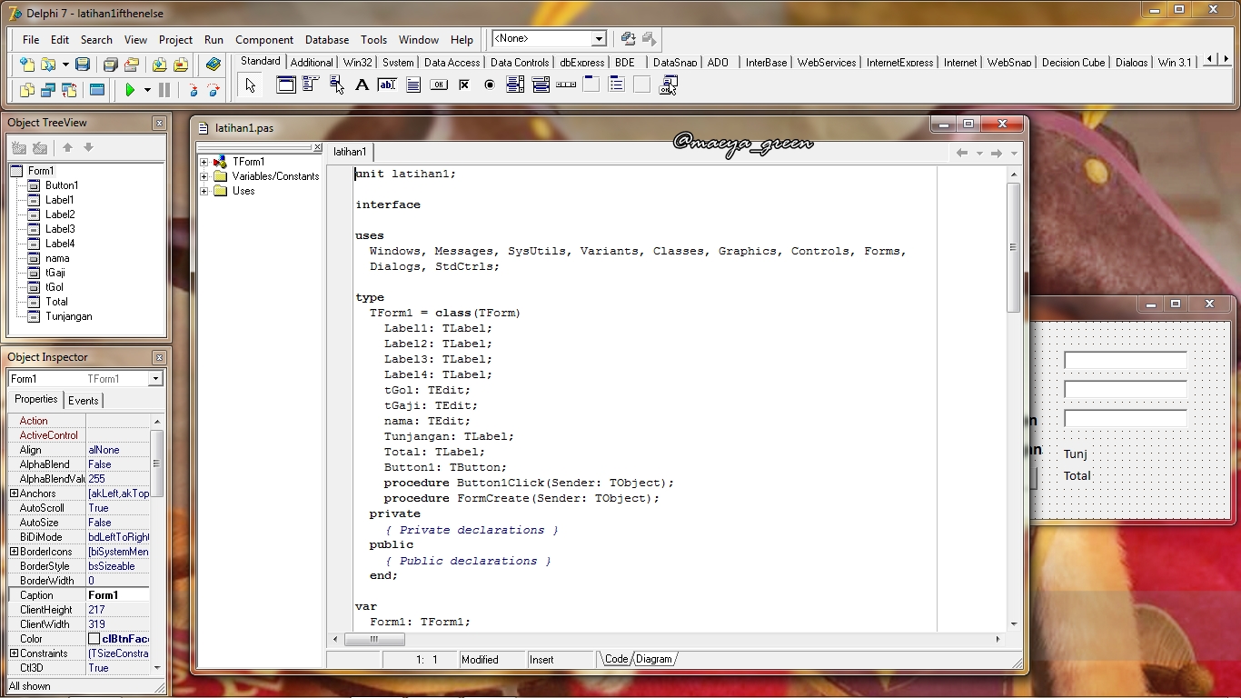This screenshot has width=1241, height=698.
Task: Click the Pause debug icon
Action: 164,90
